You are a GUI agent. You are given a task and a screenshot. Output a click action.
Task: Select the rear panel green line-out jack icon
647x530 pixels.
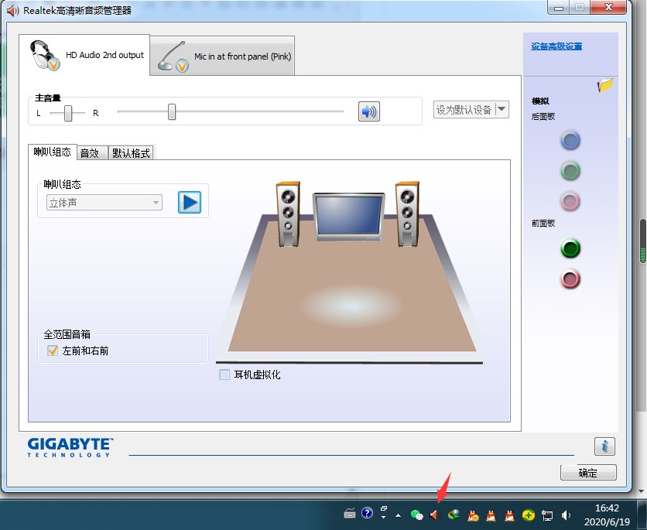(570, 171)
